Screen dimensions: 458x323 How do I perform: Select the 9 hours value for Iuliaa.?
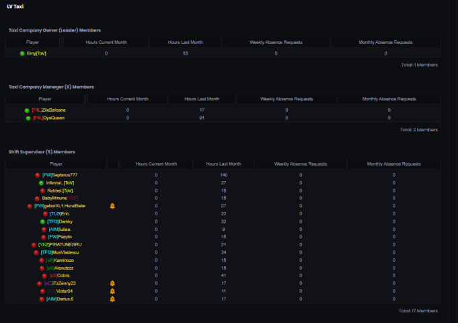pos(224,229)
